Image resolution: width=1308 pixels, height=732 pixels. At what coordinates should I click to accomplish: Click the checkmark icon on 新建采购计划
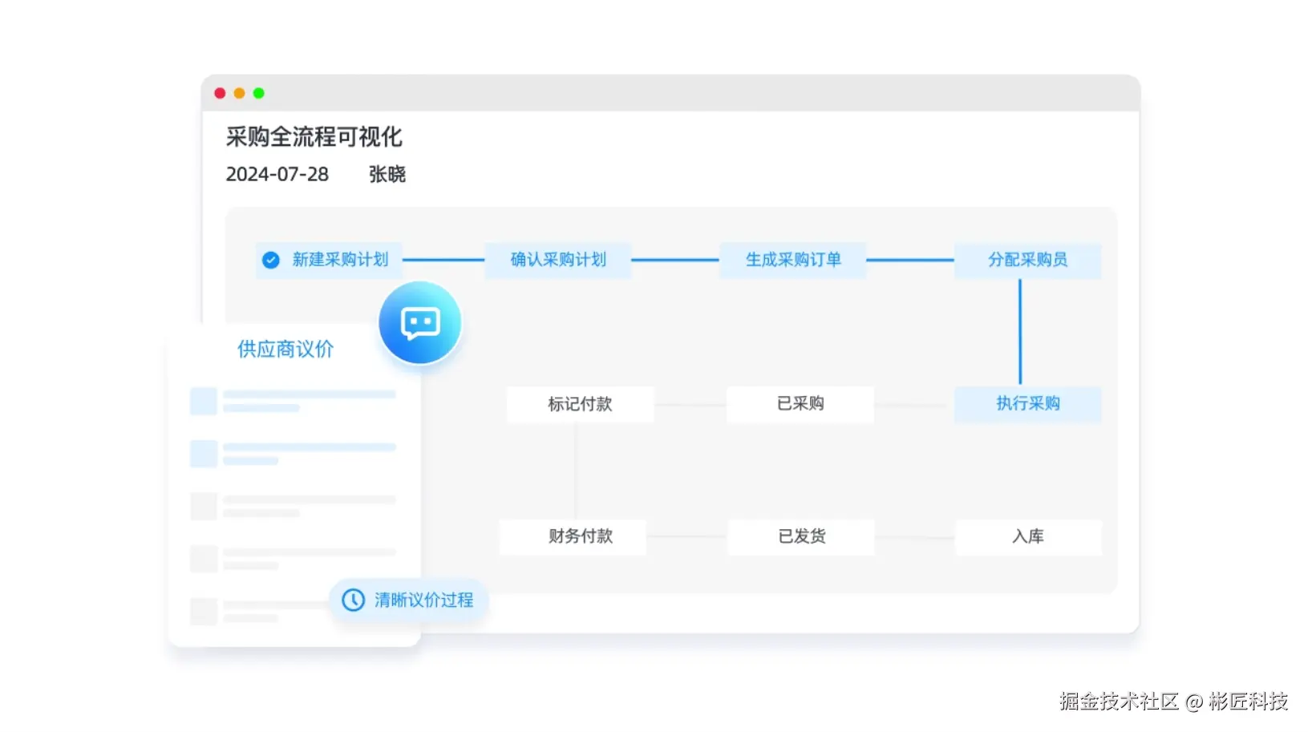(x=270, y=260)
